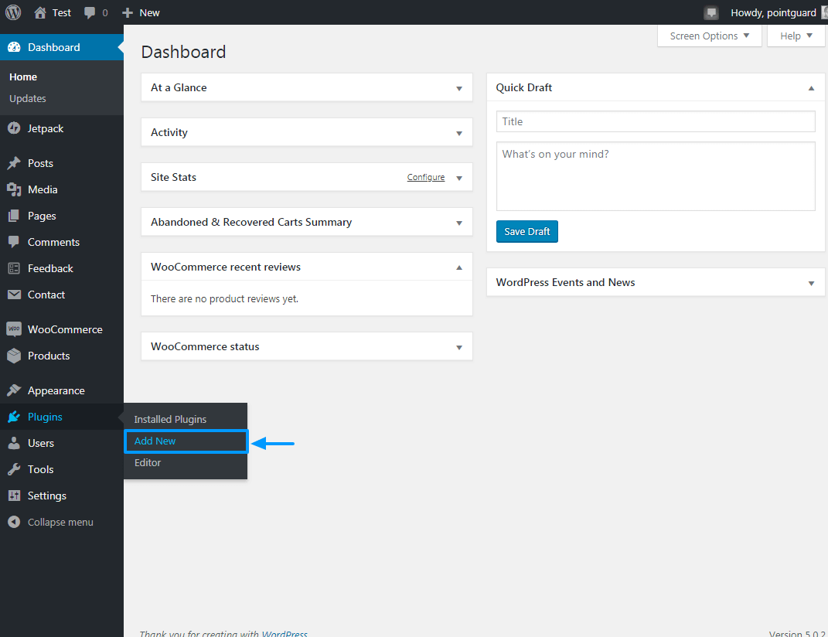This screenshot has height=637, width=828.
Task: Open the Screen Options dropdown
Action: pos(709,36)
